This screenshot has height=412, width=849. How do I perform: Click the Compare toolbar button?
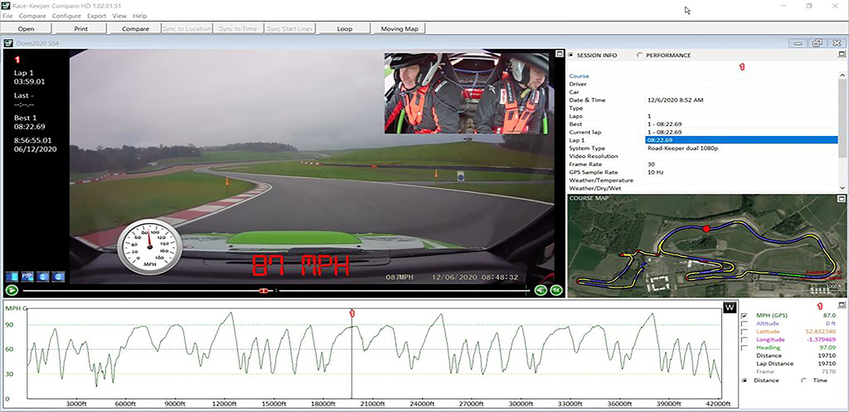point(135,29)
